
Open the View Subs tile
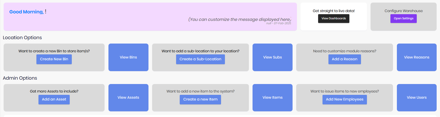(x=272, y=57)
